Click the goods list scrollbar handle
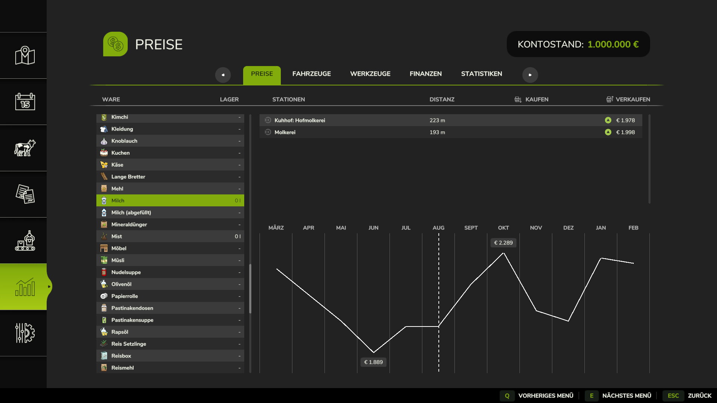This screenshot has height=403, width=717. pos(250,288)
